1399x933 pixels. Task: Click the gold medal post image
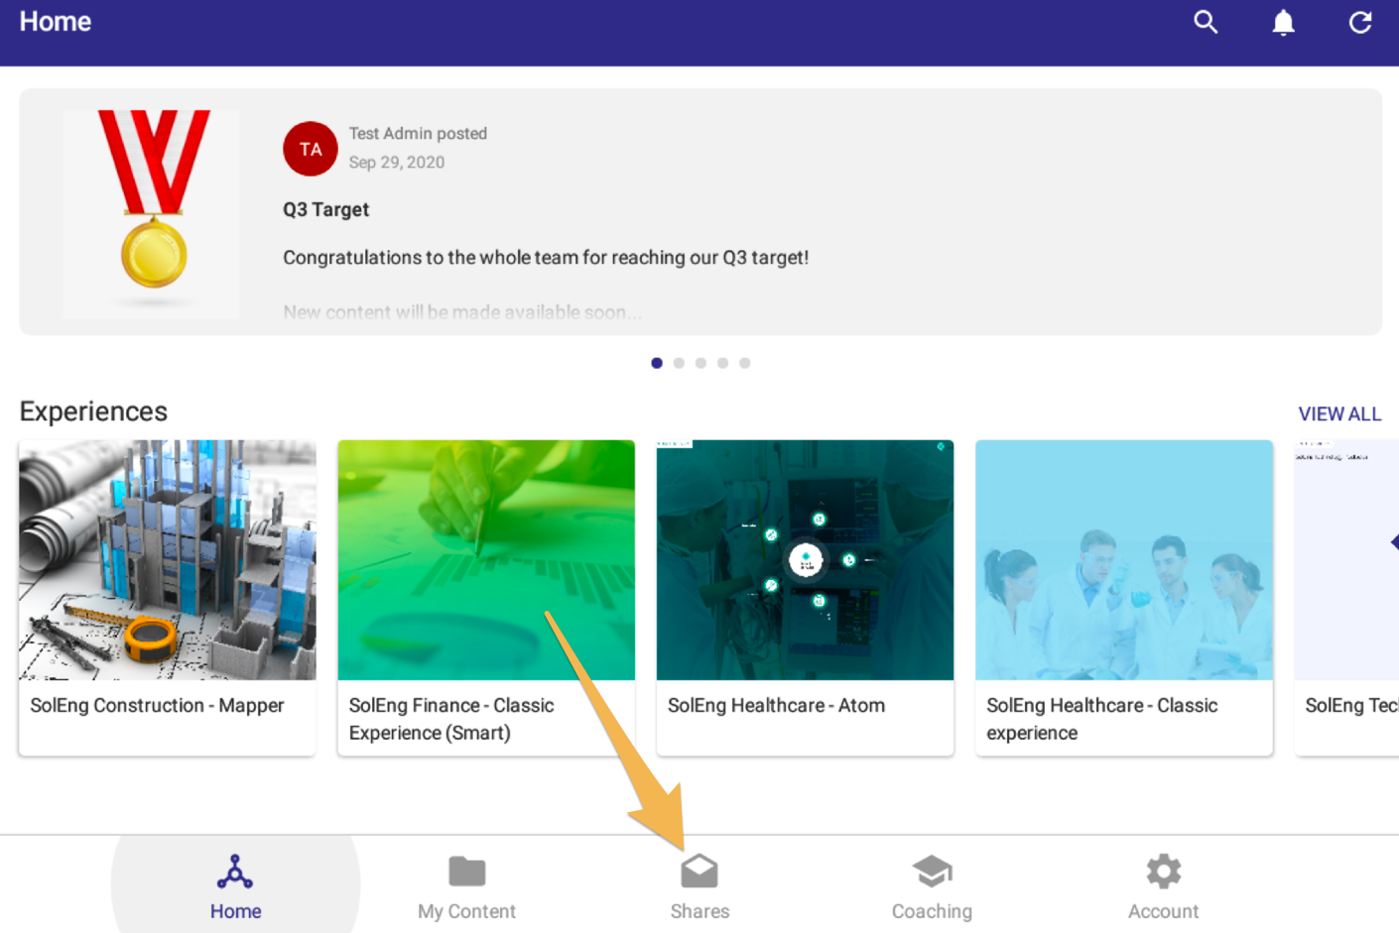point(153,212)
